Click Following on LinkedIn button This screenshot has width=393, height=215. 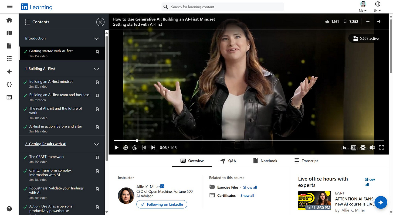pyautogui.click(x=162, y=204)
